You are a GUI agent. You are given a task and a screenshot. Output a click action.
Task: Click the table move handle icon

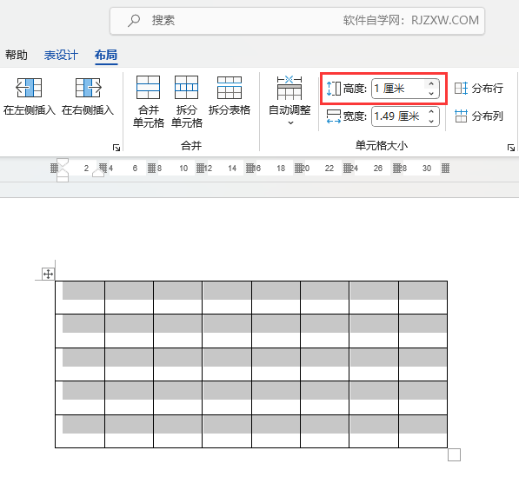48,274
